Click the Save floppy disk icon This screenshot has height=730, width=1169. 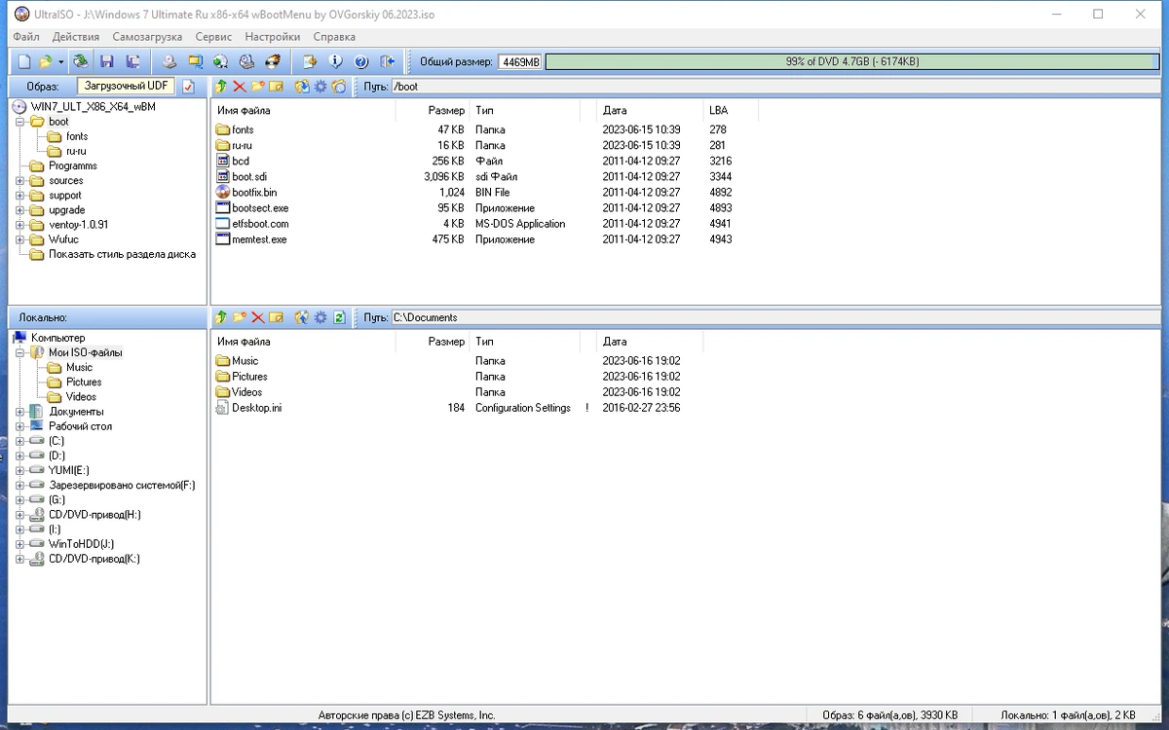(107, 61)
